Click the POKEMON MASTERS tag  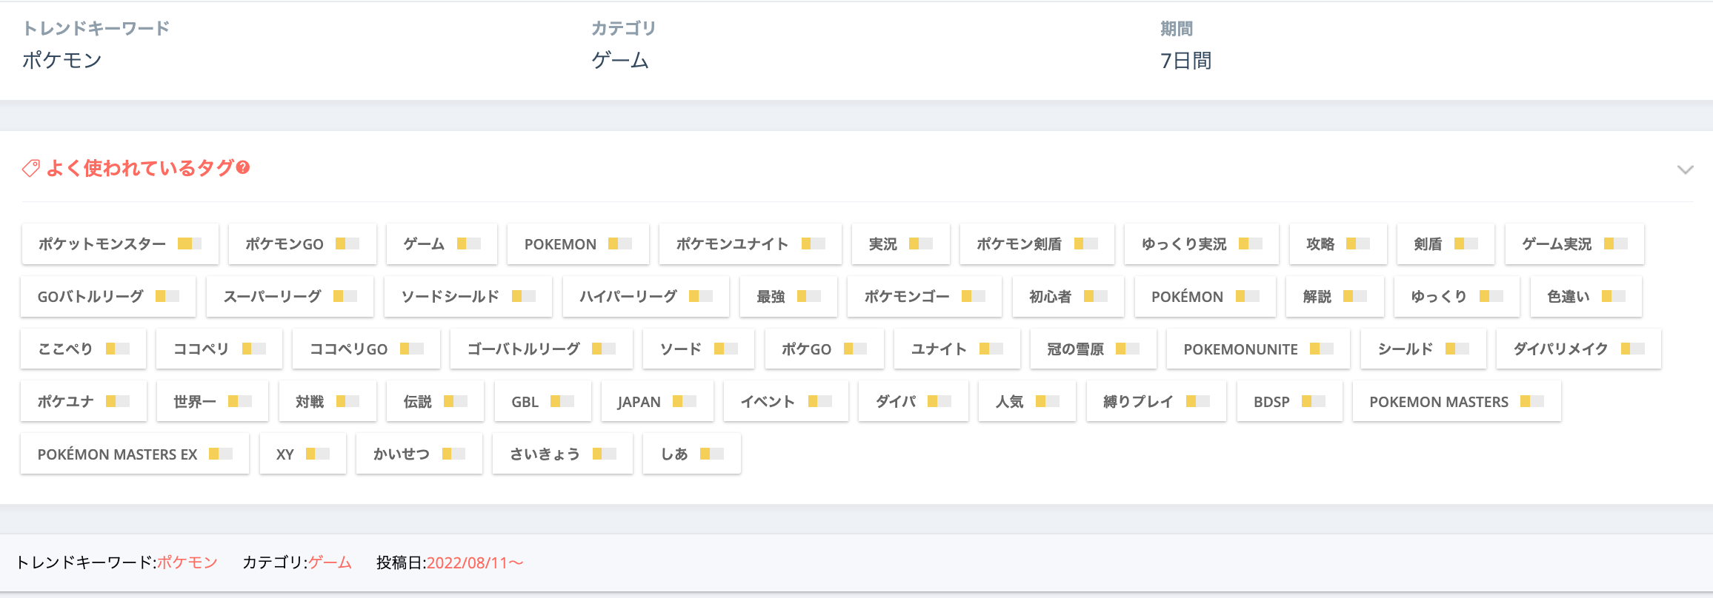tap(1456, 402)
